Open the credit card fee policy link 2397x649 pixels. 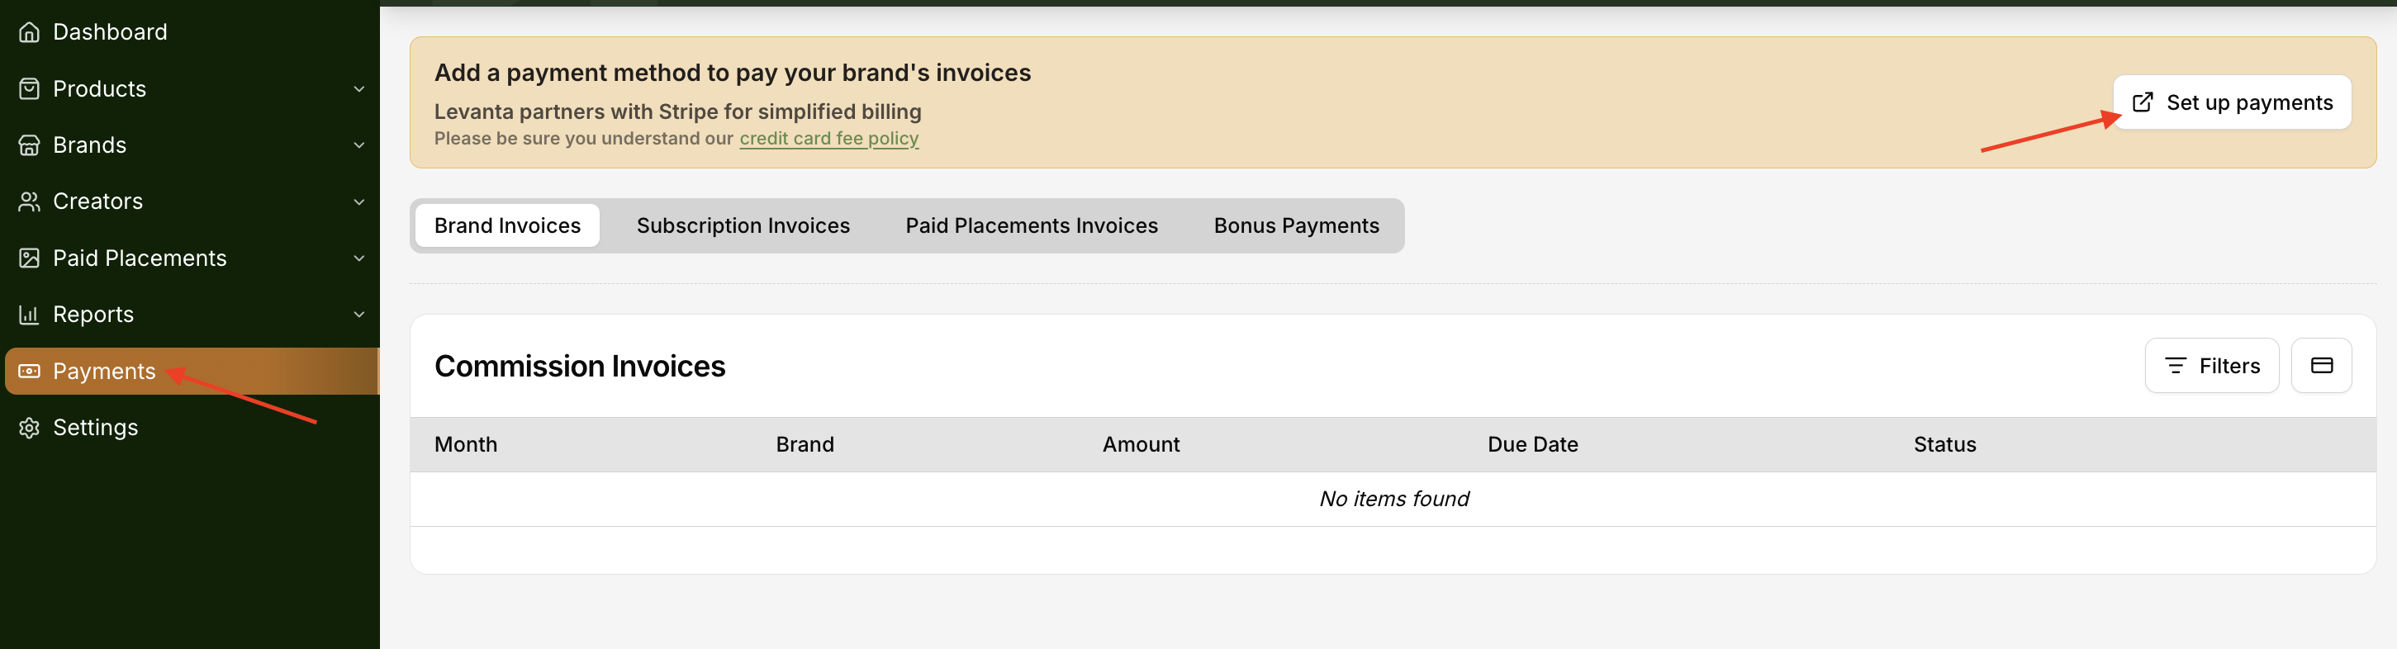[x=828, y=139]
